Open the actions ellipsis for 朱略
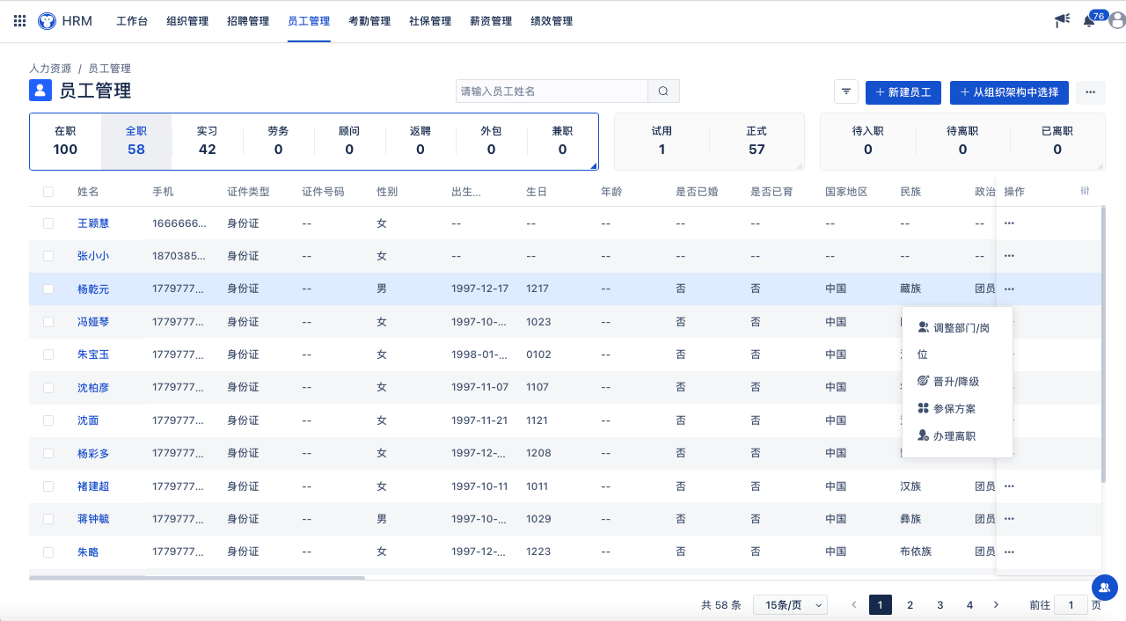 [x=1009, y=552]
